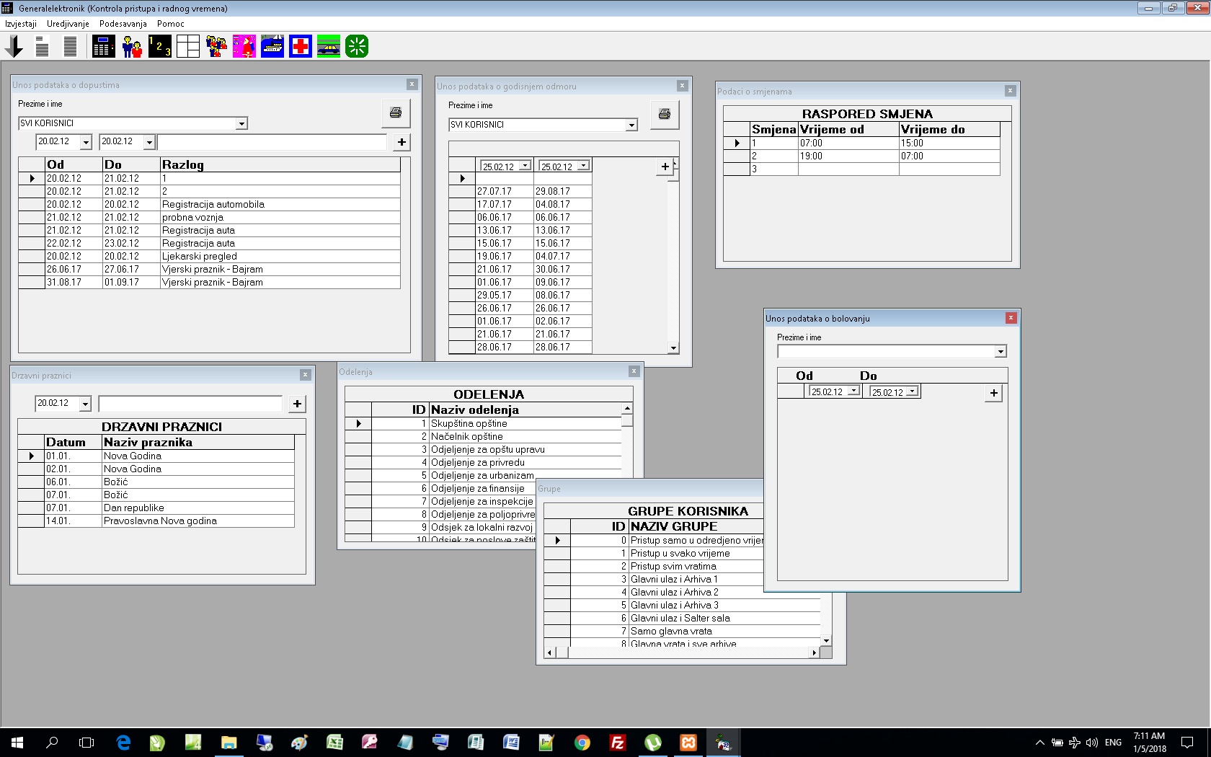This screenshot has height=757, width=1211.
Task: Open the car toolbar icon
Action: (x=329, y=47)
